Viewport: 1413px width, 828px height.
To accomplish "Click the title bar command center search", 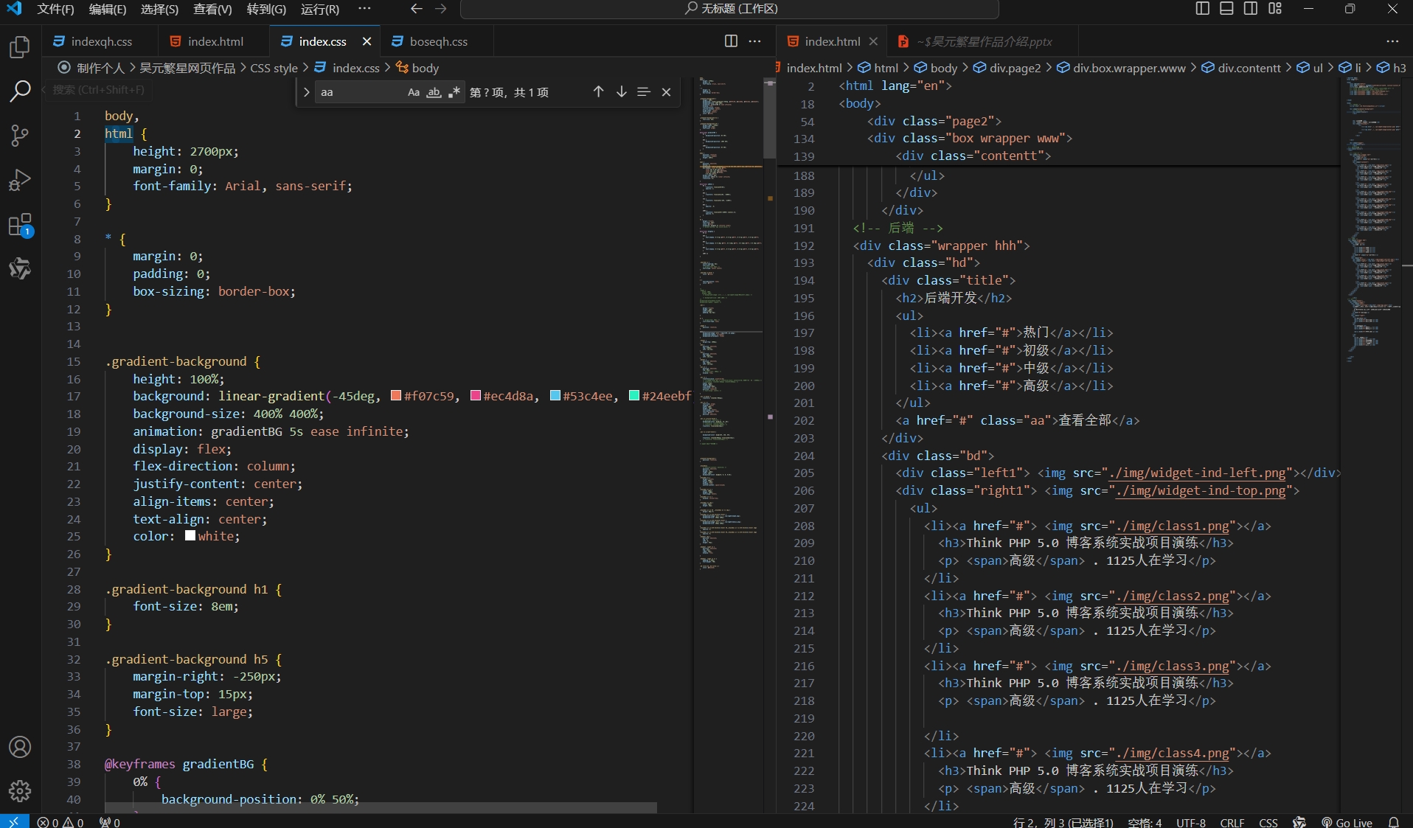I will point(730,9).
